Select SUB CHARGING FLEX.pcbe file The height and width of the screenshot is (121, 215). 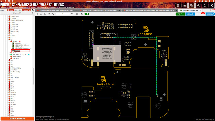pyautogui.click(x=22, y=45)
